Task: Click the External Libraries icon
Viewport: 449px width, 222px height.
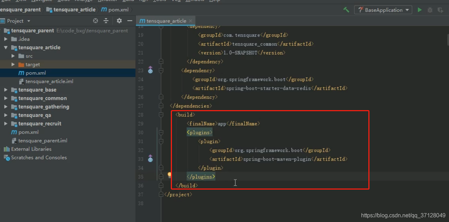Action: pyautogui.click(x=7, y=149)
